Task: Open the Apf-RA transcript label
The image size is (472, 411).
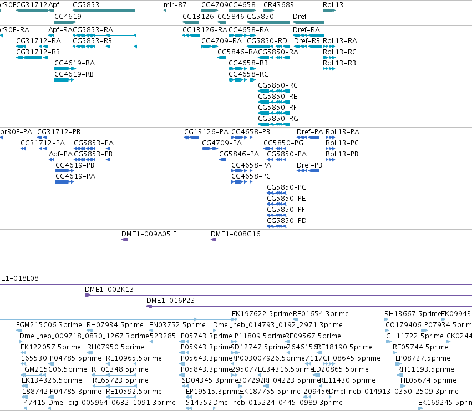Action: pyautogui.click(x=60, y=30)
